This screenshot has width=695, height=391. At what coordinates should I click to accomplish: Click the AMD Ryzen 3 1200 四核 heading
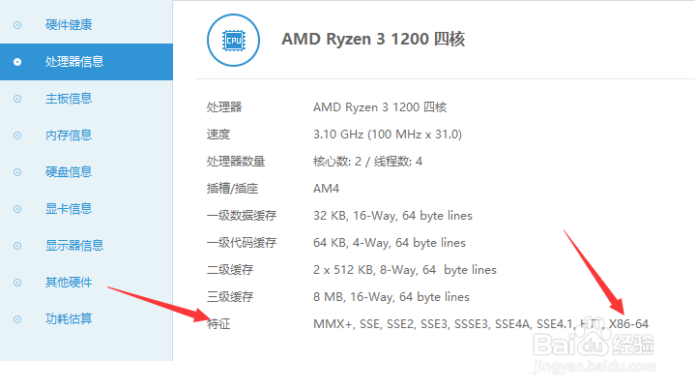click(x=373, y=39)
